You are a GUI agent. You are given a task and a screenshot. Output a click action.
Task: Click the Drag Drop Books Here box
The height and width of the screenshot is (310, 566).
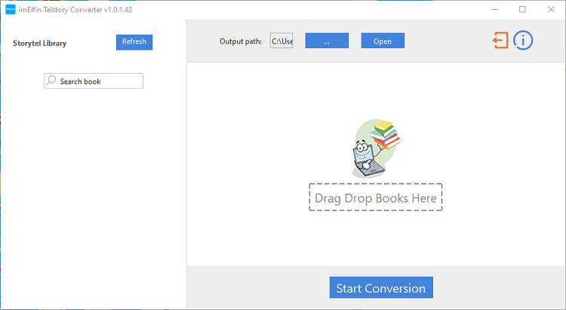[376, 198]
